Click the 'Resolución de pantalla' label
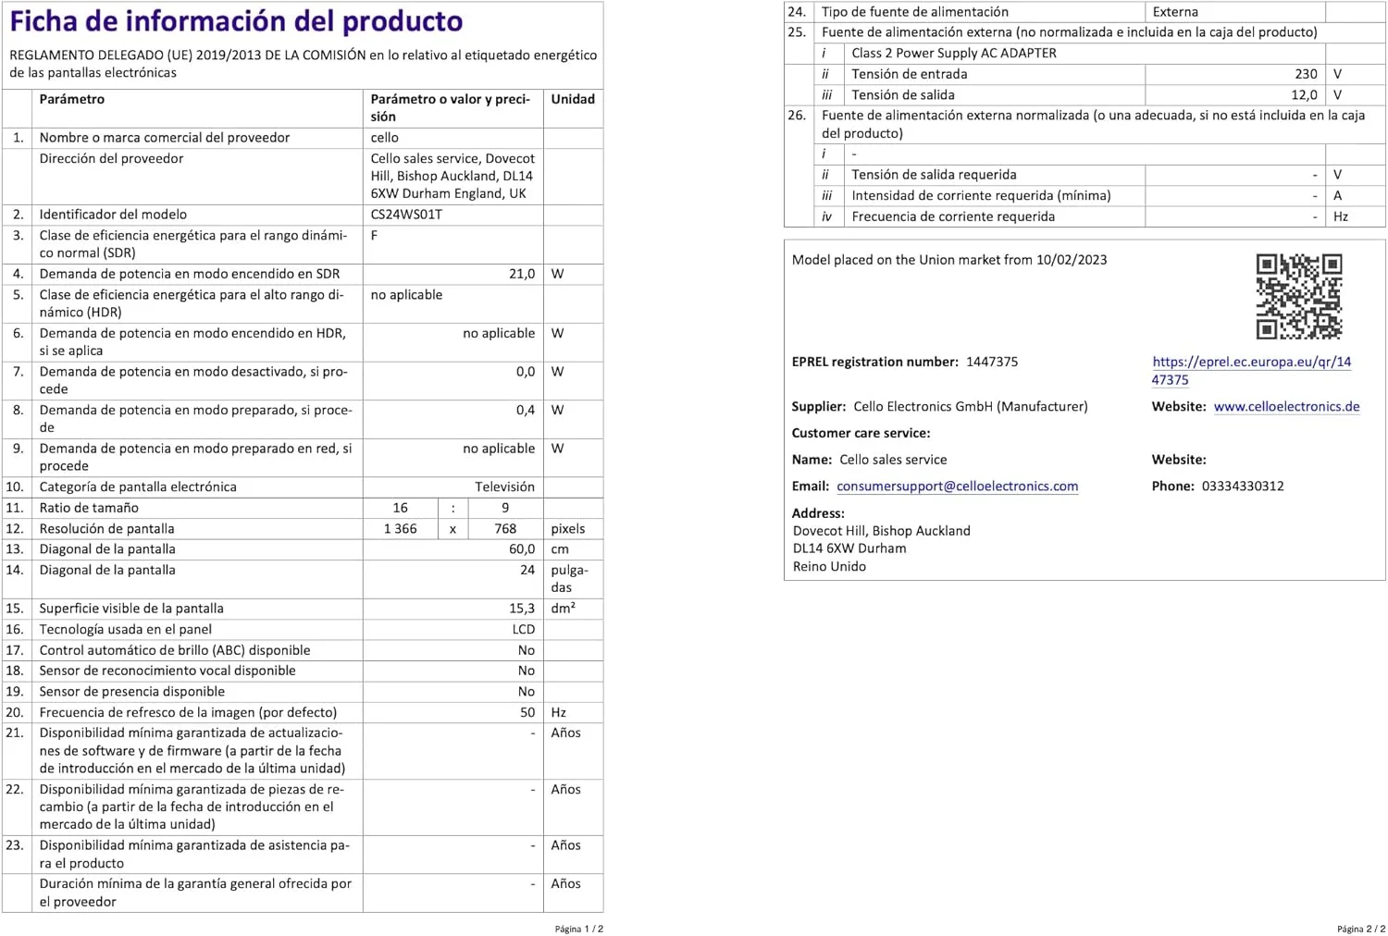 (106, 529)
